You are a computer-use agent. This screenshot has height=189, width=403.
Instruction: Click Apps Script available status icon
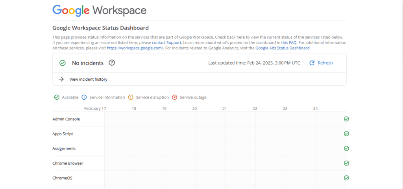click(346, 134)
